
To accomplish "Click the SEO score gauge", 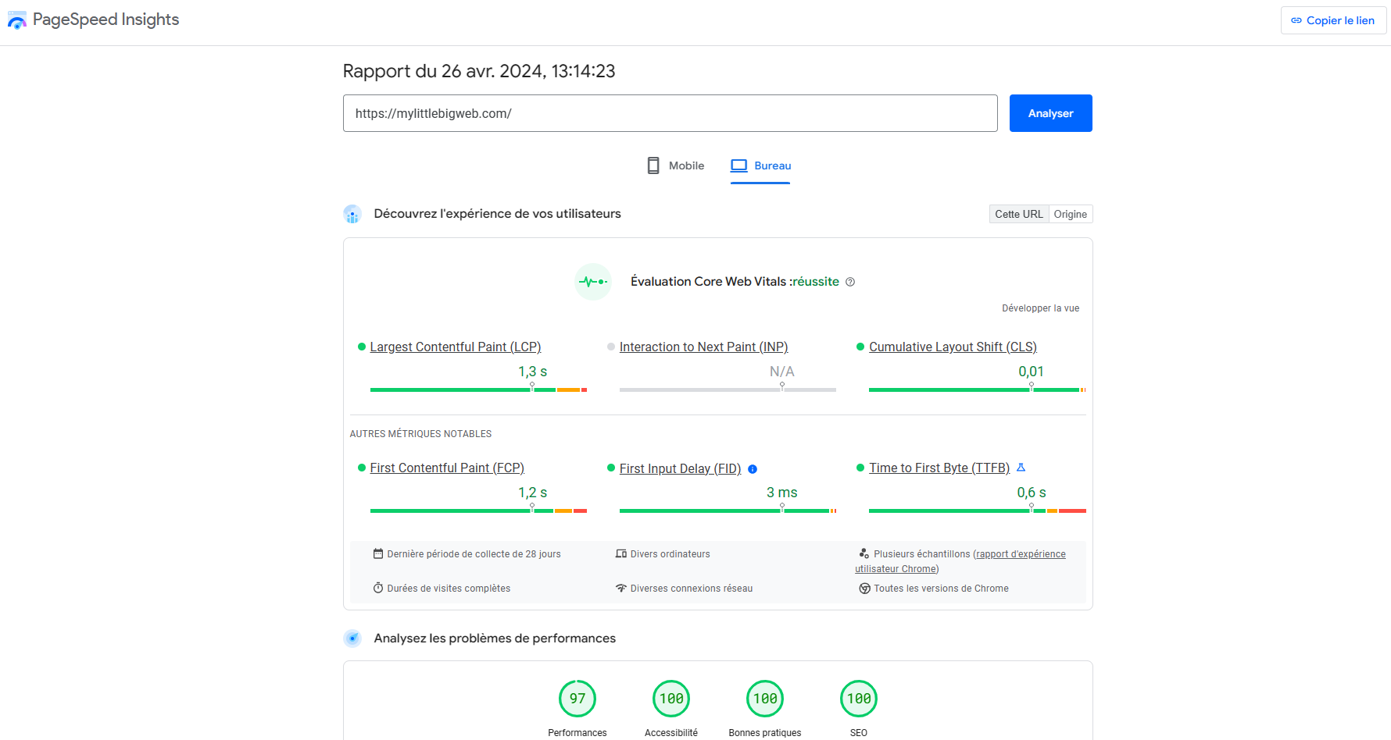I will [858, 699].
